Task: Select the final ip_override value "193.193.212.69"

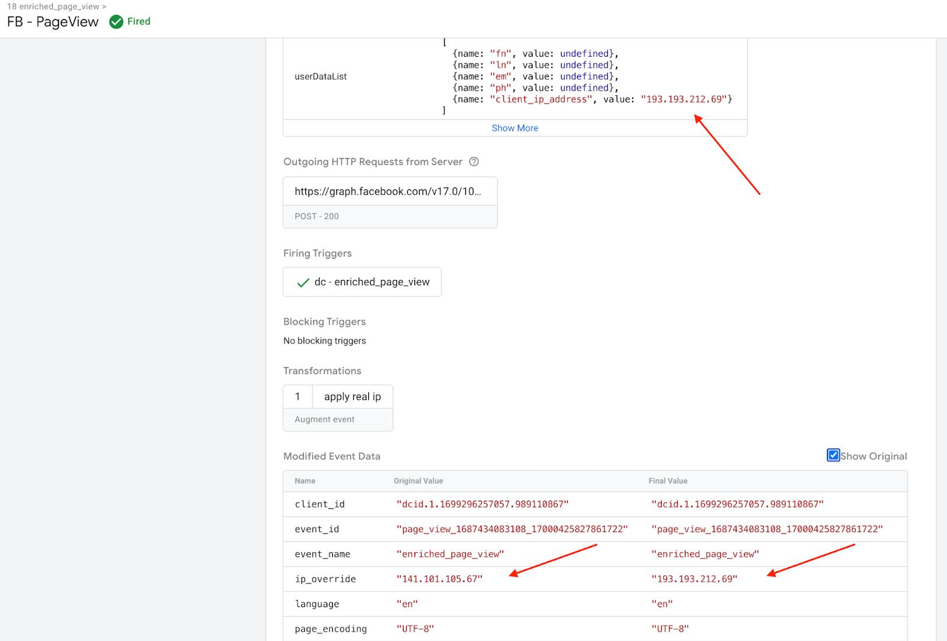Action: (694, 579)
